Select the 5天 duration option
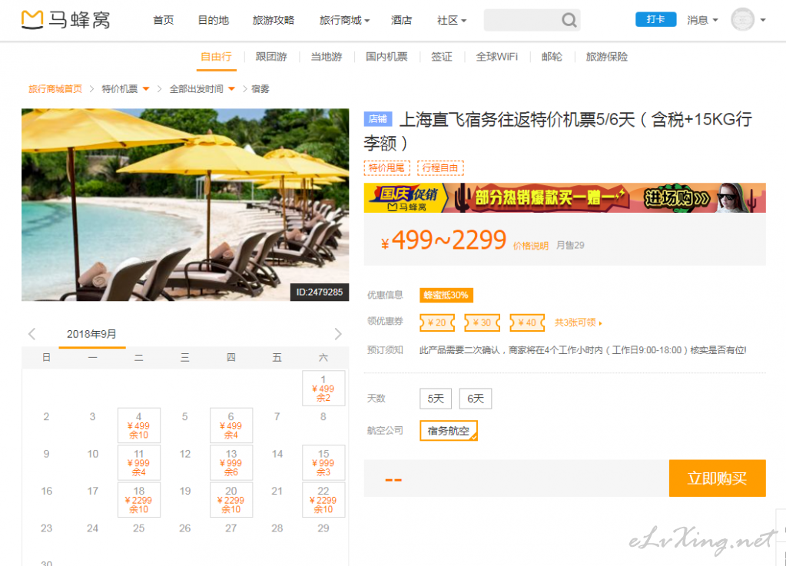Image resolution: width=786 pixels, height=566 pixels. click(436, 399)
